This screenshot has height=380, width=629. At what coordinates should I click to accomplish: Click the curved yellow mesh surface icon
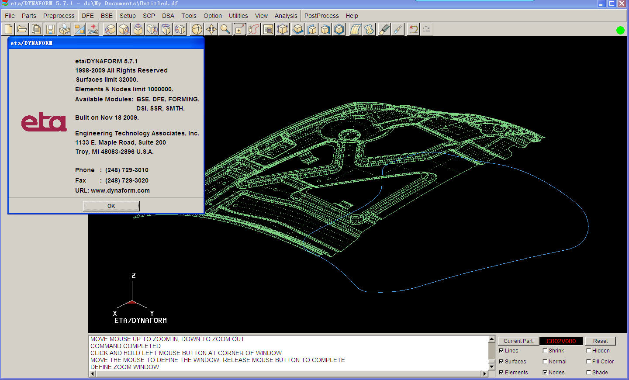pos(356,29)
